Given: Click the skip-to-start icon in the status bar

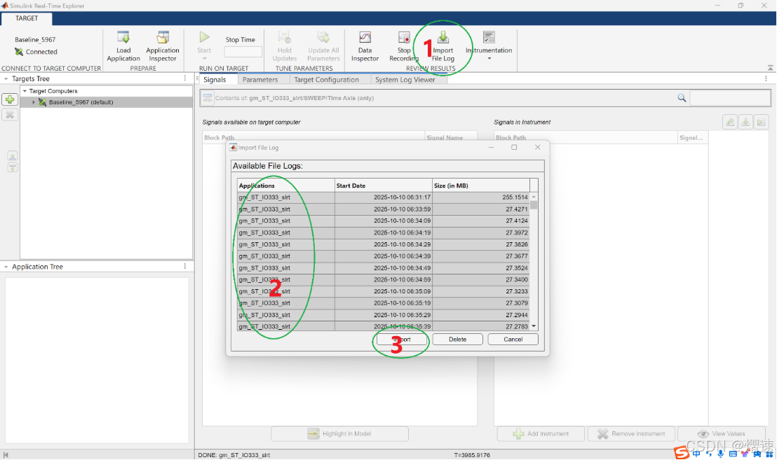Looking at the screenshot, I should click(x=6, y=454).
